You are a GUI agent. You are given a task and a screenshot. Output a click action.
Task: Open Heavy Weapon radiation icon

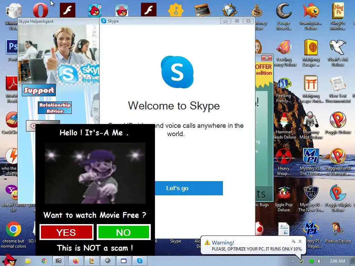284,156
